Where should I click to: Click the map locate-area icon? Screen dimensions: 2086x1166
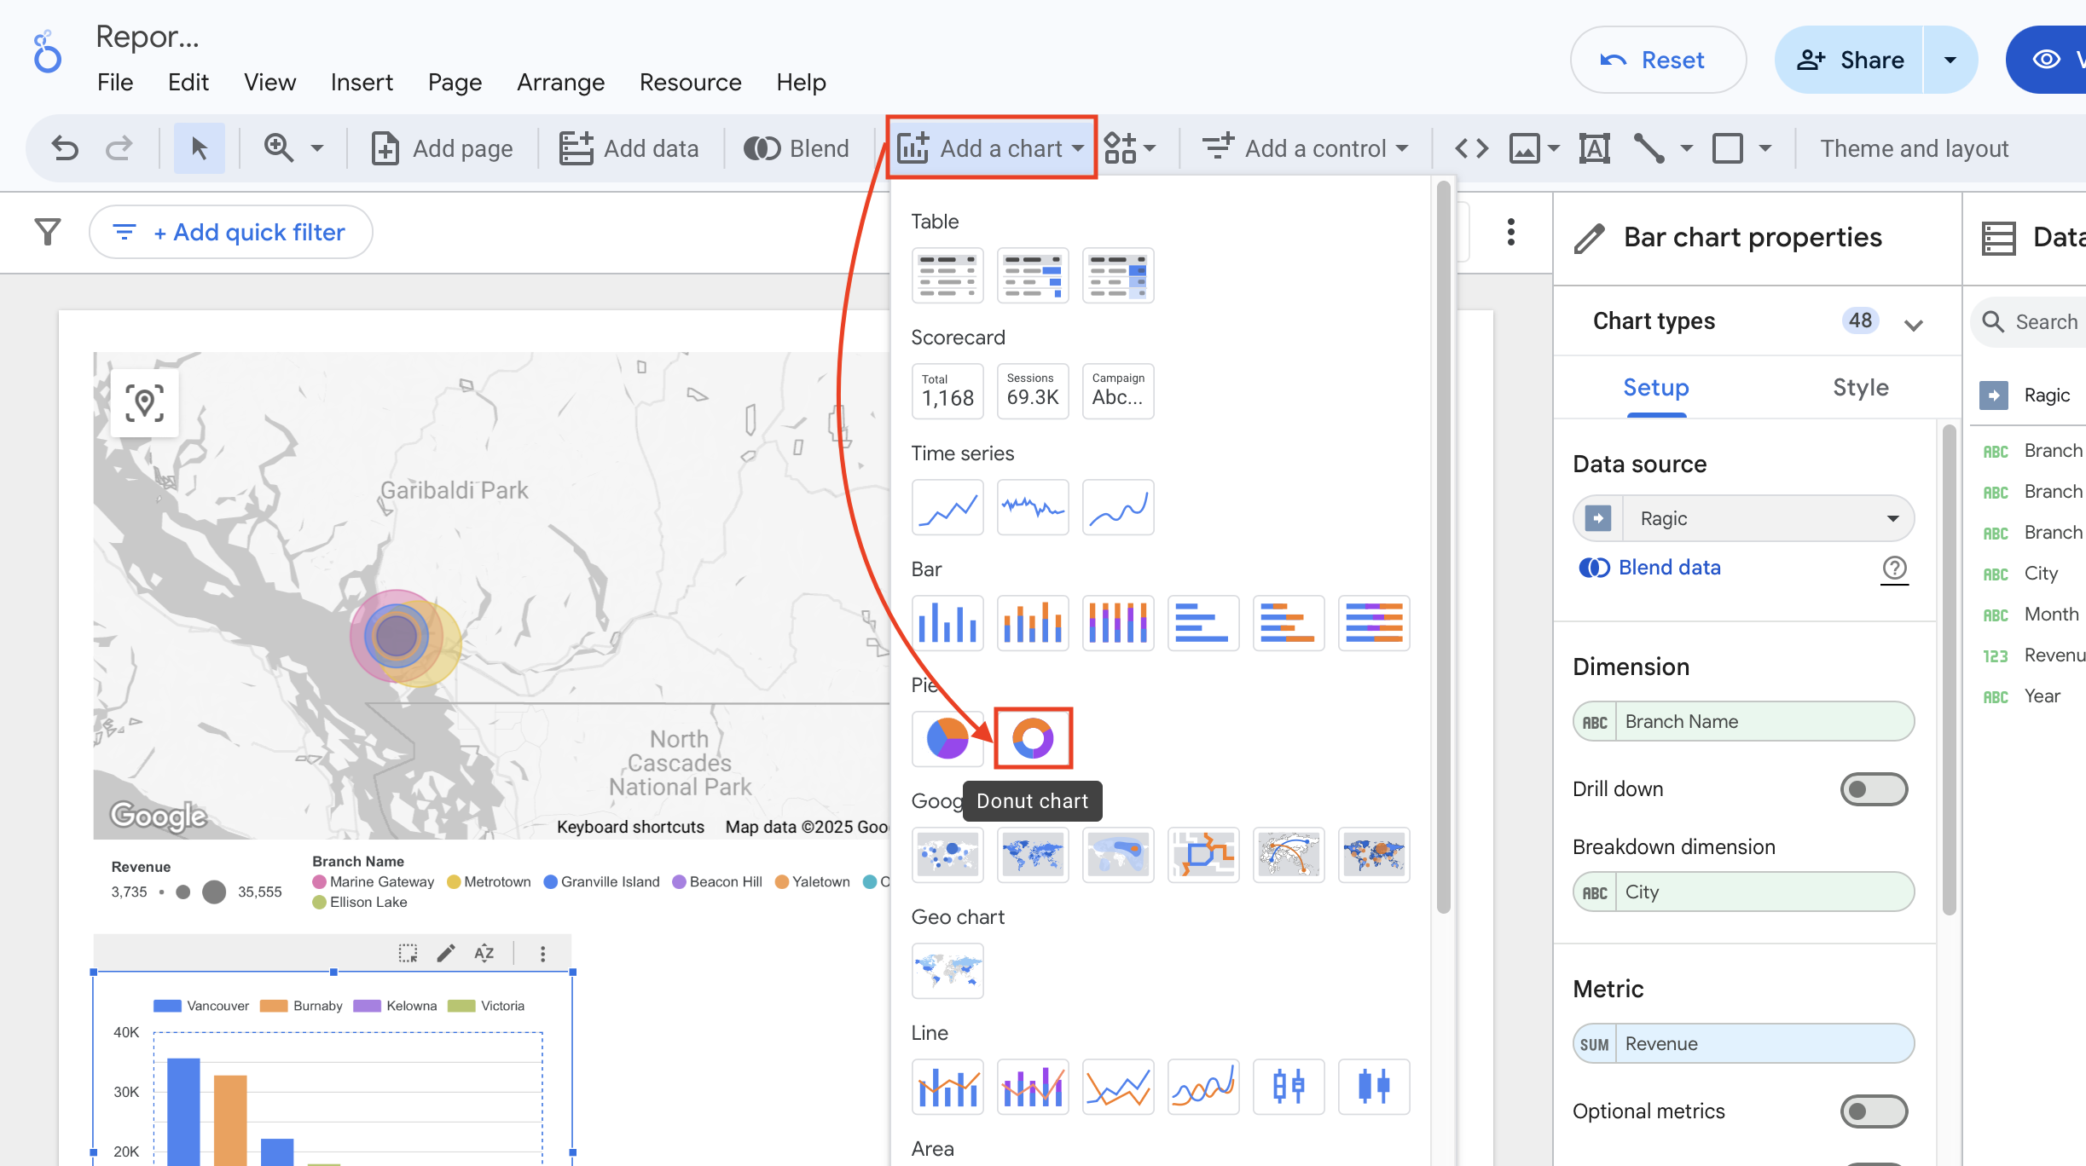click(x=145, y=402)
